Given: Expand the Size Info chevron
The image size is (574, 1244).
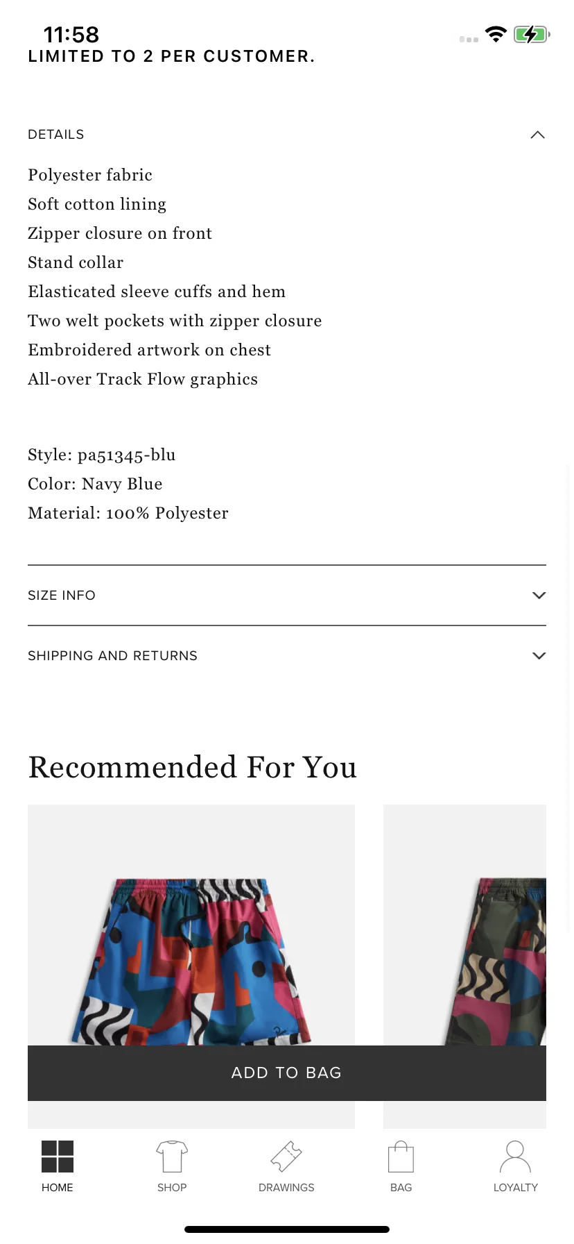Looking at the screenshot, I should pos(539,596).
